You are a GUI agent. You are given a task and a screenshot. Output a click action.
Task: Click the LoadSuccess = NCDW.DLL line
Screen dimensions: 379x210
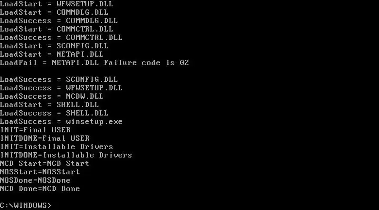(52, 96)
